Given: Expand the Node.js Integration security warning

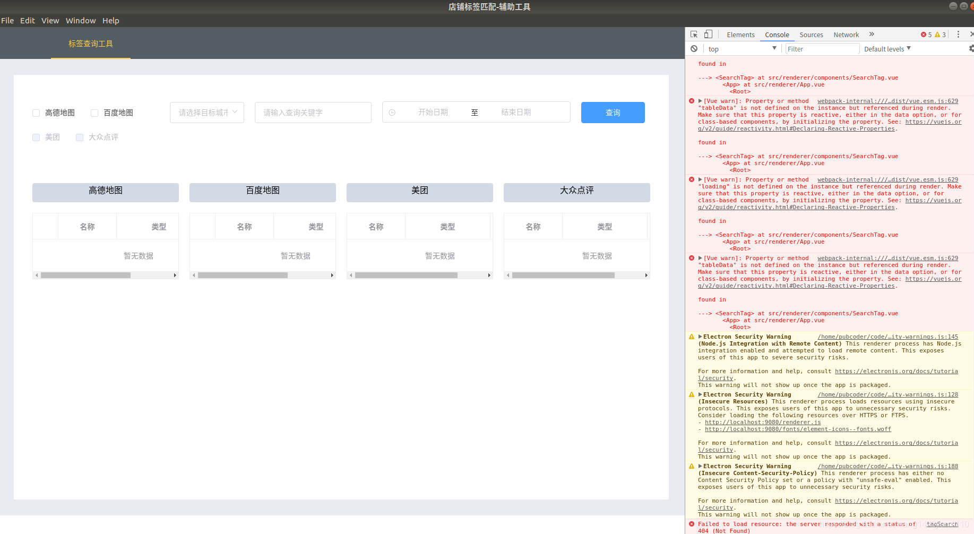Looking at the screenshot, I should point(700,337).
